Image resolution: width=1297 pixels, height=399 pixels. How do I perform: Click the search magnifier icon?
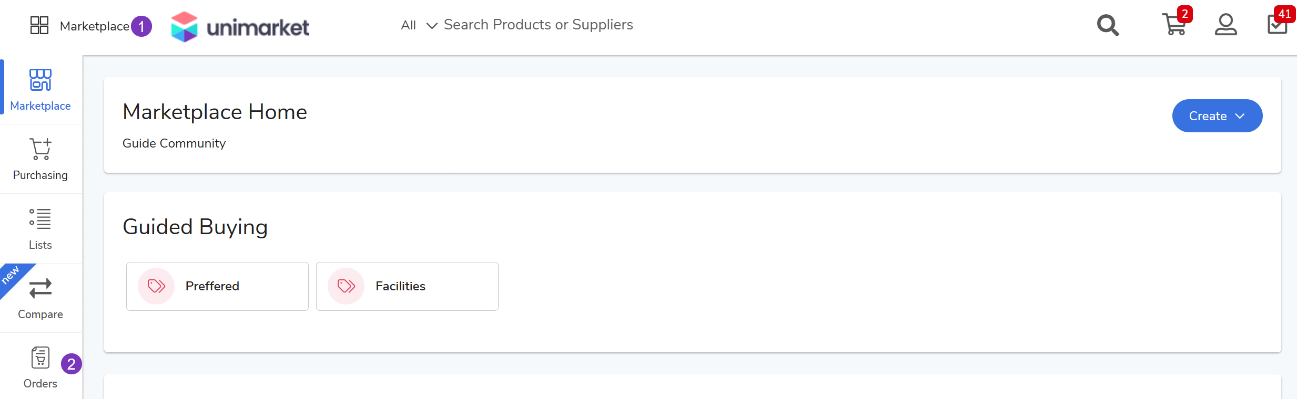point(1108,25)
